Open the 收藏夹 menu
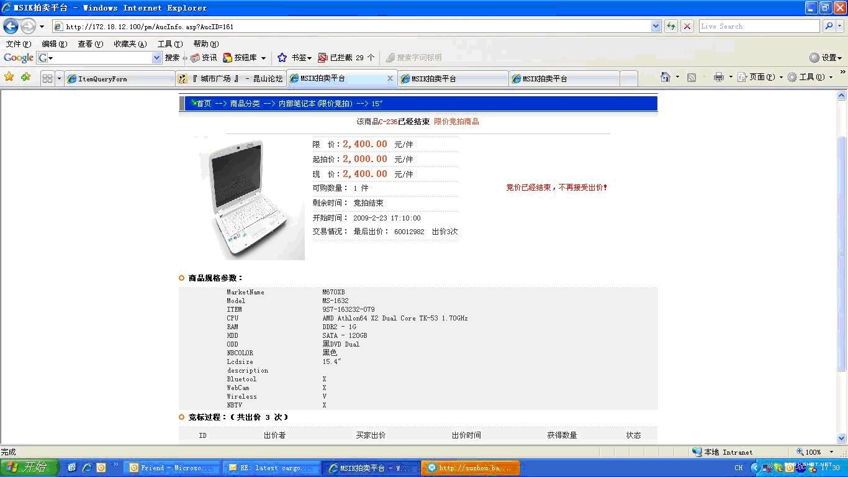 pos(130,43)
